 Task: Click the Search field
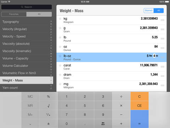(27, 7)
